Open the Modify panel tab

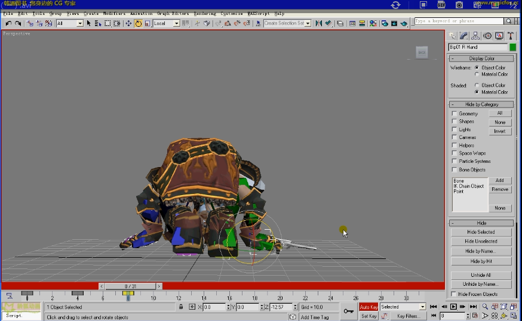[463, 36]
